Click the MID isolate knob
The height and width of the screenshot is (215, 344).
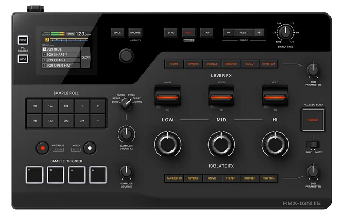click(x=221, y=144)
